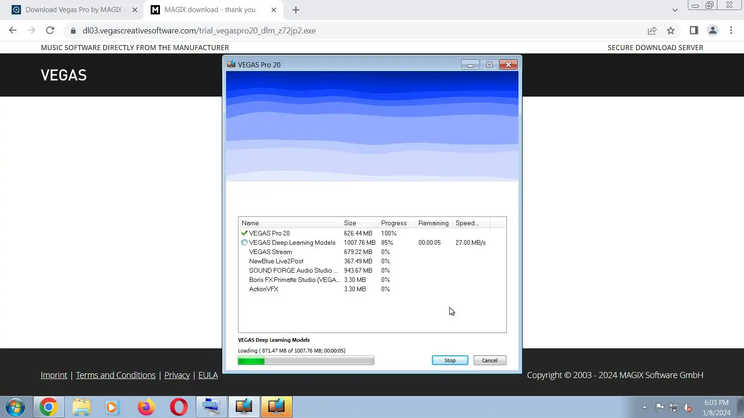Open the on-screen keyboard taskbar icon
The height and width of the screenshot is (418, 744).
211,407
